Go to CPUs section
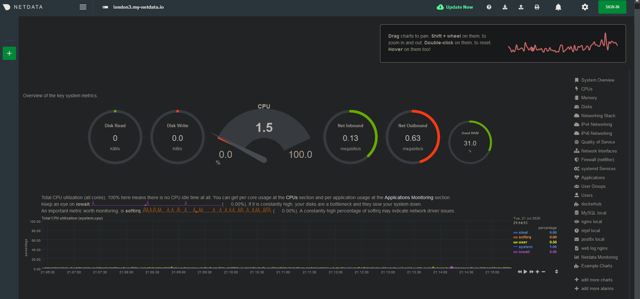 click(x=587, y=89)
